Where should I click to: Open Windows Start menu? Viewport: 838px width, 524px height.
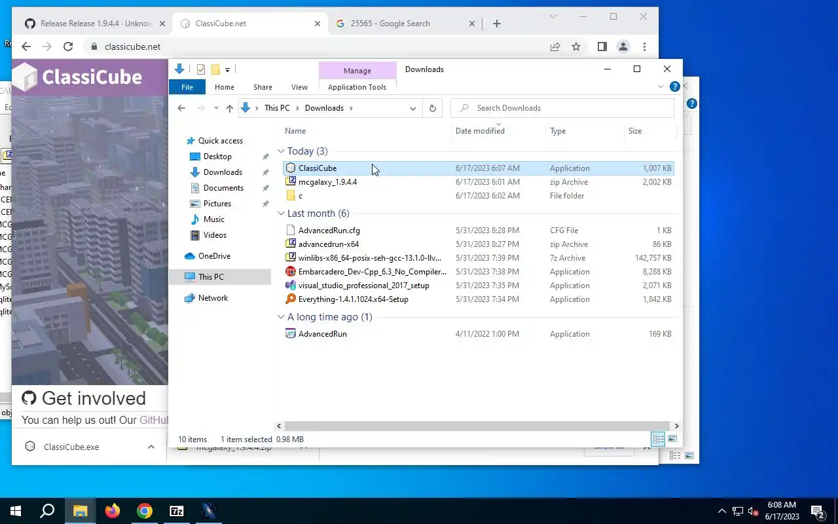pyautogui.click(x=16, y=511)
